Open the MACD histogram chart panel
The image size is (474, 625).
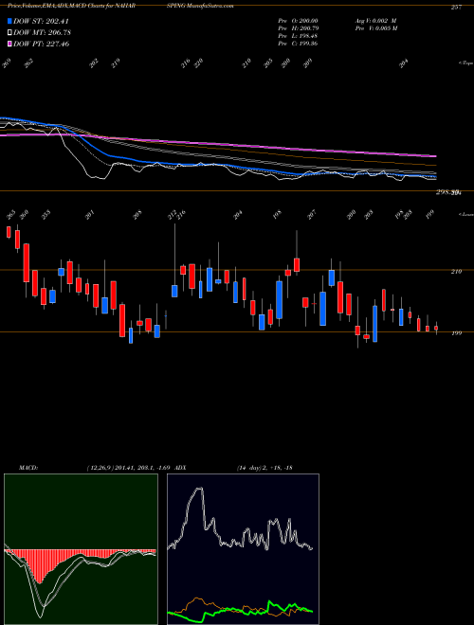coord(81,549)
